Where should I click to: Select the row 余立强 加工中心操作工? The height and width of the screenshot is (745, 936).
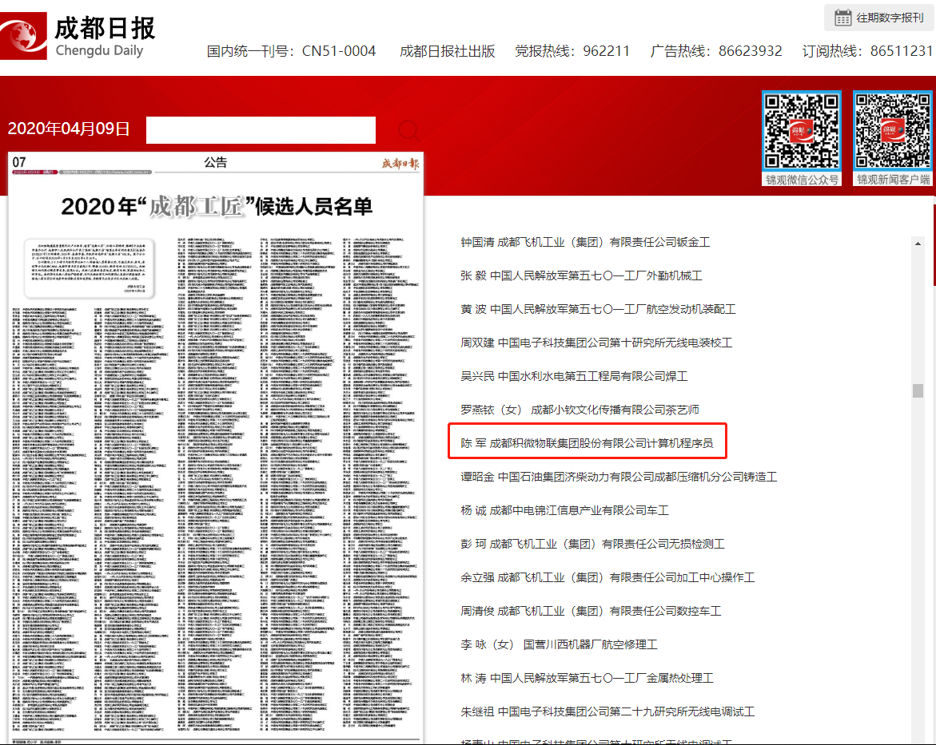[x=607, y=577]
